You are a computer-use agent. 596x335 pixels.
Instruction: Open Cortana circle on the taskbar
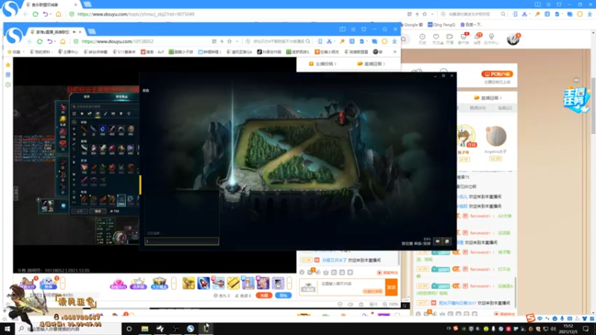point(129,328)
